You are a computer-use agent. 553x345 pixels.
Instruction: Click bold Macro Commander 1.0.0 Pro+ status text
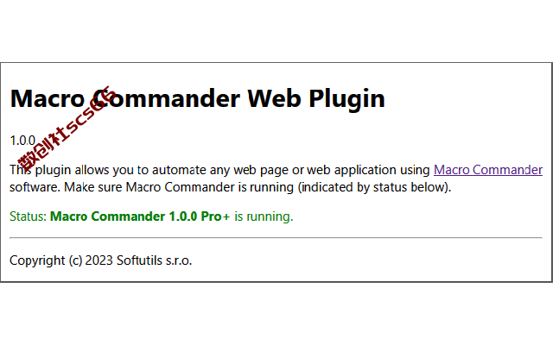140,216
